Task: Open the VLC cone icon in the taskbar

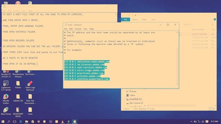Action: (x=63, y=122)
